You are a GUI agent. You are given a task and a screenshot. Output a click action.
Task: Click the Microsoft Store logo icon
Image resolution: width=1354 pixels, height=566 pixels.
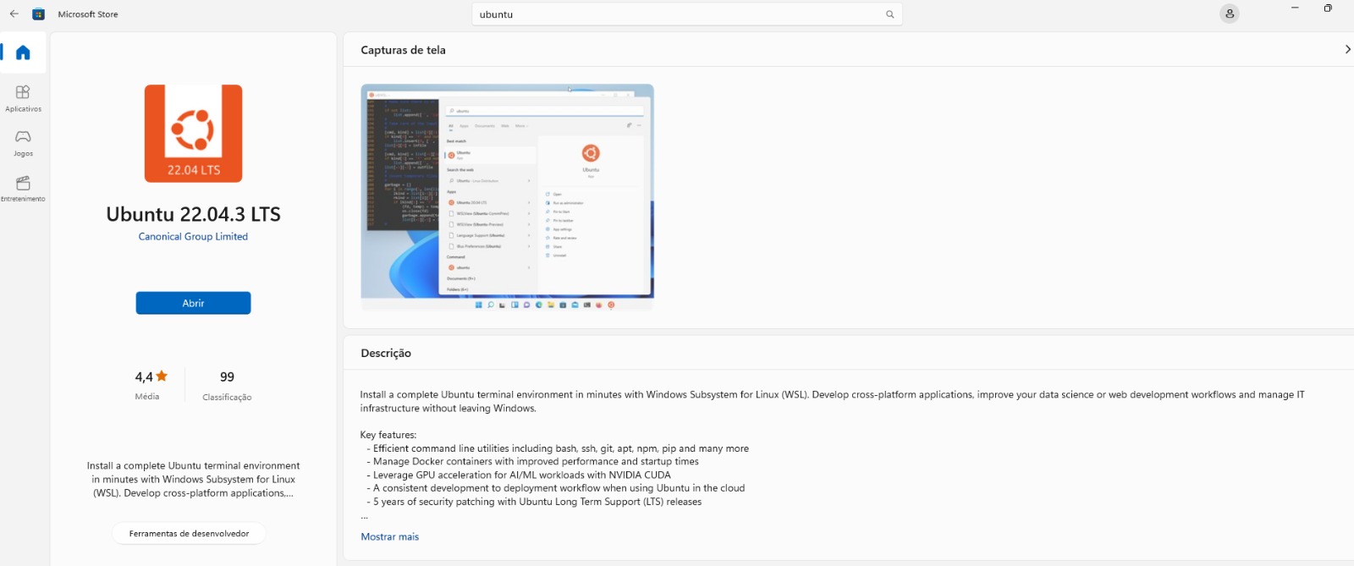click(x=38, y=14)
